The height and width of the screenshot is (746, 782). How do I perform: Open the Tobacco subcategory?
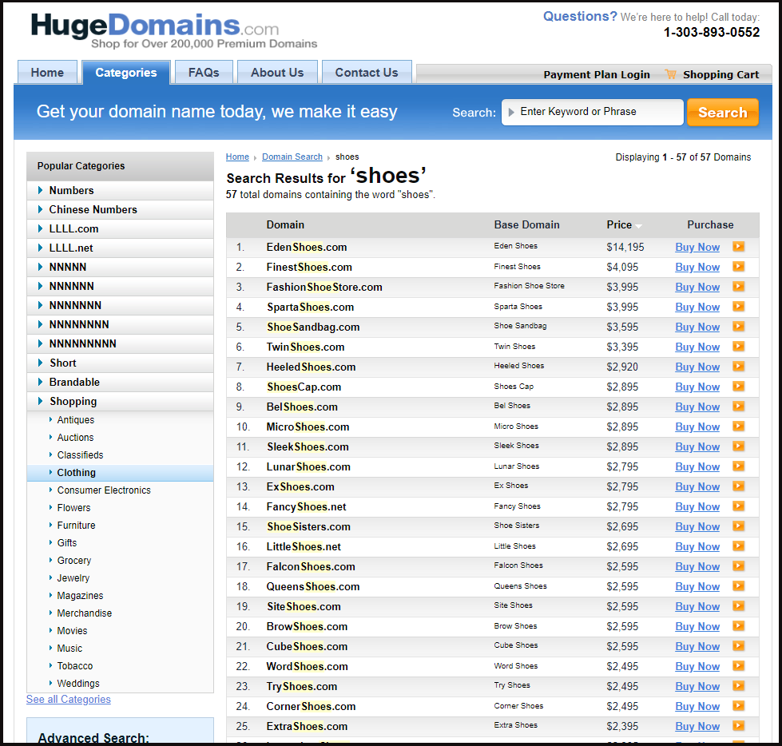click(x=75, y=665)
